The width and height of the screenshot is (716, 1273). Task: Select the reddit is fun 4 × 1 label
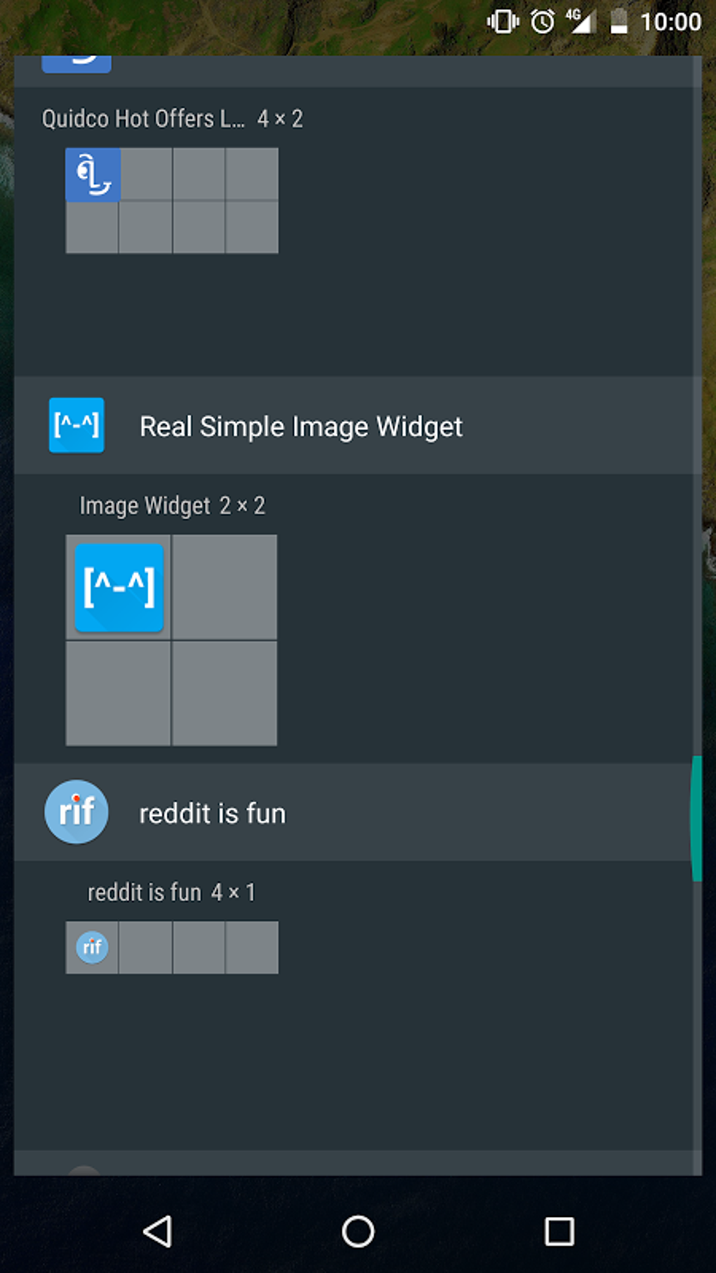pyautogui.click(x=171, y=892)
